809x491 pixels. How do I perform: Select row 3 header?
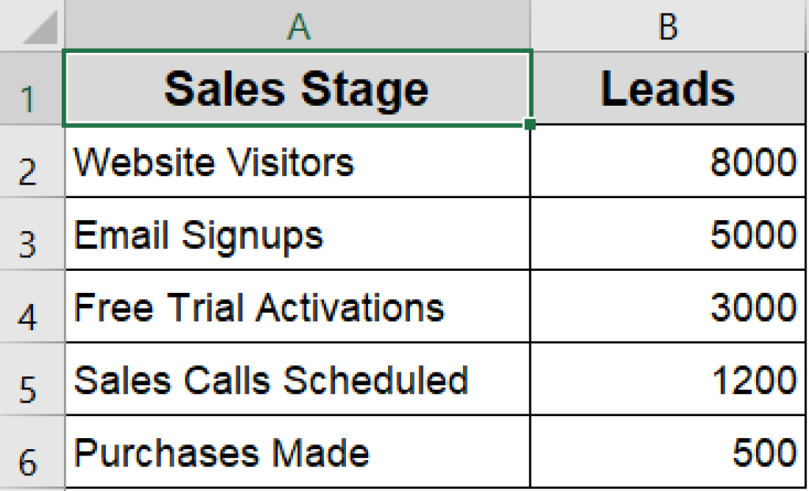(x=30, y=234)
